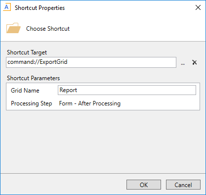
Task: Dismiss the dialog using Cancel
Action: click(183, 185)
